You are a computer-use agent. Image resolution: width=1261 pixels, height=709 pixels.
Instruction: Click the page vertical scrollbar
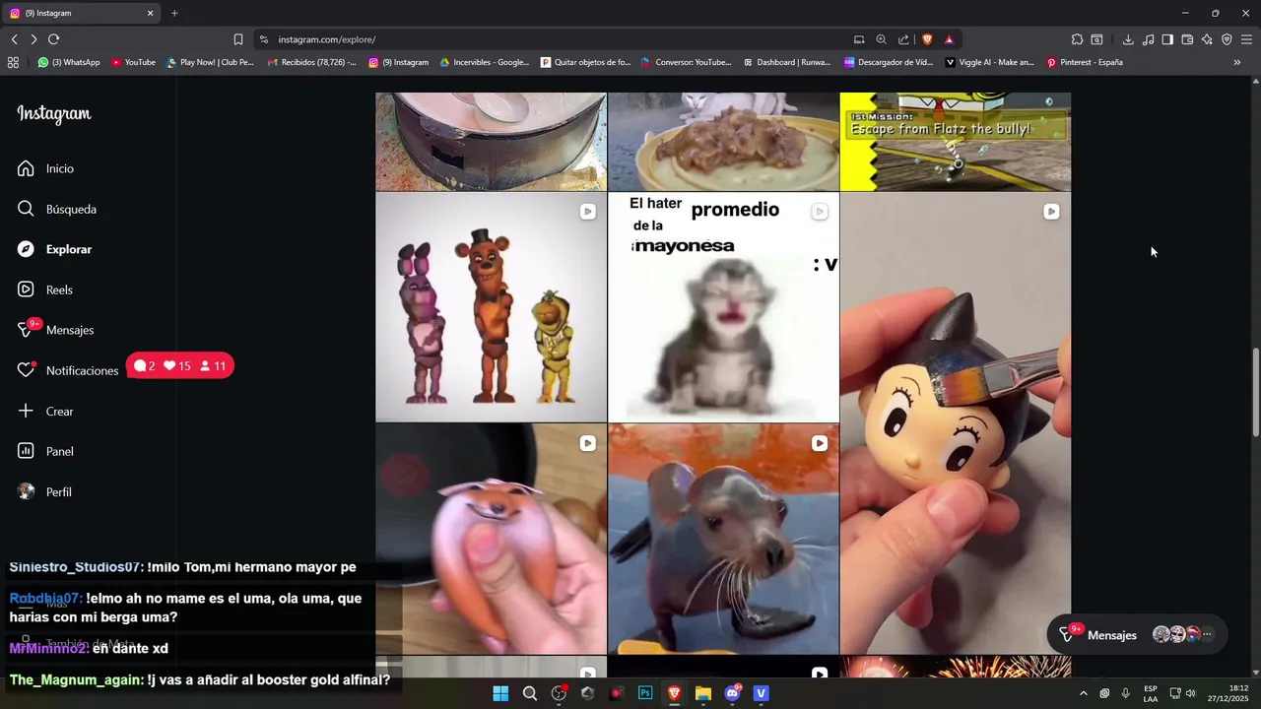point(1255,393)
